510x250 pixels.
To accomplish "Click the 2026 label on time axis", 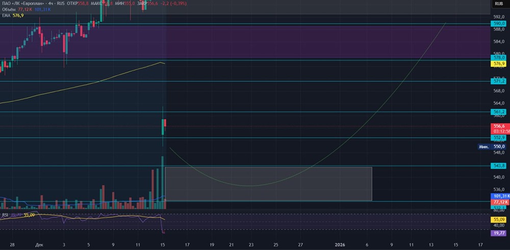I will pyautogui.click(x=340, y=244).
